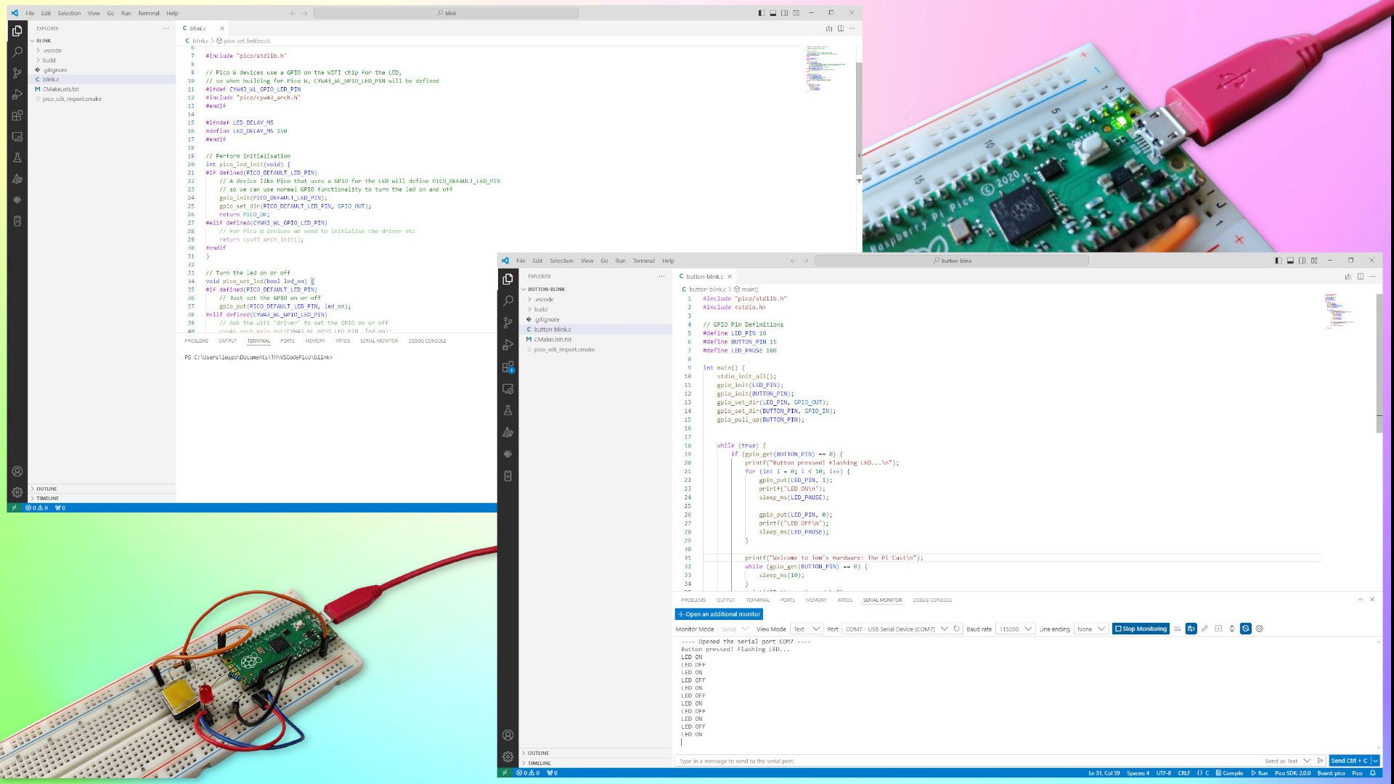Open the Port COM7 dropdown
1394x784 pixels.
pos(896,629)
